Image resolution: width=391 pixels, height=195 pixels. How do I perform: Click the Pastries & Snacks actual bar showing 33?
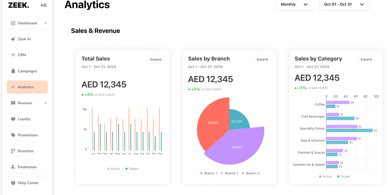pos(334,151)
